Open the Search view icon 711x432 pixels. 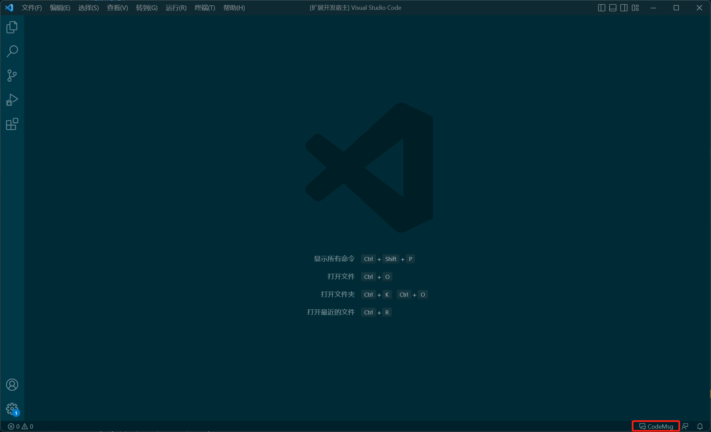12,51
